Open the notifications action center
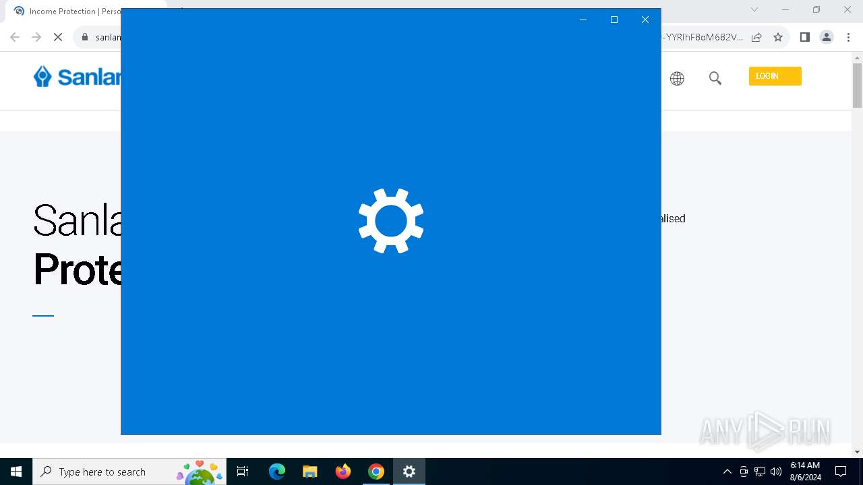Screen dimensions: 863x485 click(841, 472)
